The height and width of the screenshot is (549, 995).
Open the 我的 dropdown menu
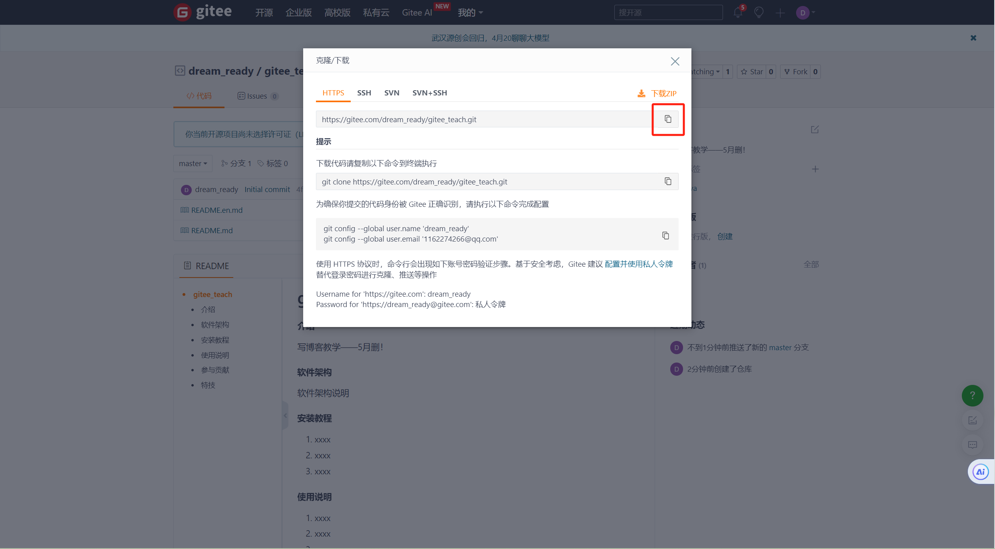point(470,13)
